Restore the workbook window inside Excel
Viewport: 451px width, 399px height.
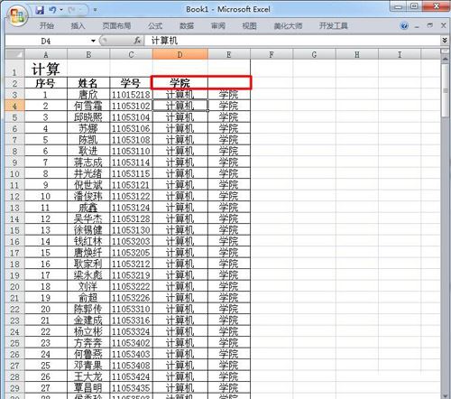point(430,26)
